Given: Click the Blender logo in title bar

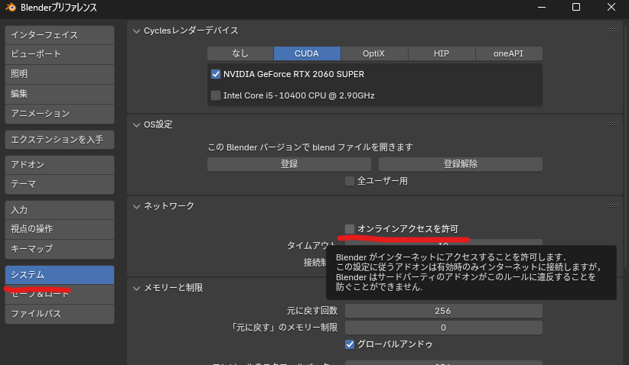Looking at the screenshot, I should (x=10, y=7).
